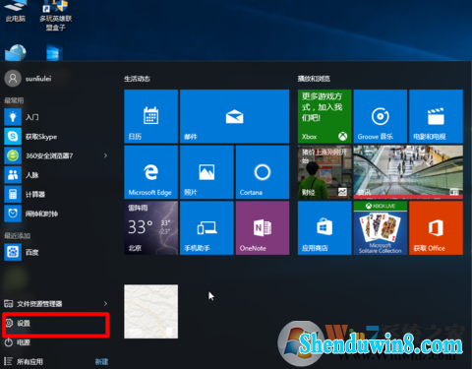This screenshot has height=369, width=472.
Task: Open the Store tile
Action: pos(324,228)
